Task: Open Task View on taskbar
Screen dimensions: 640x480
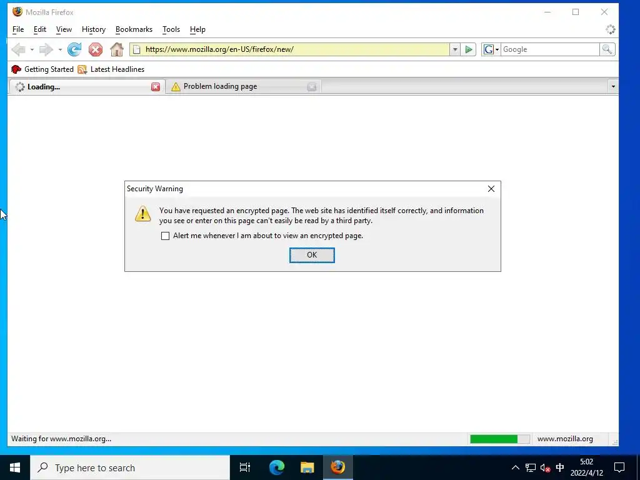Action: 245,467
